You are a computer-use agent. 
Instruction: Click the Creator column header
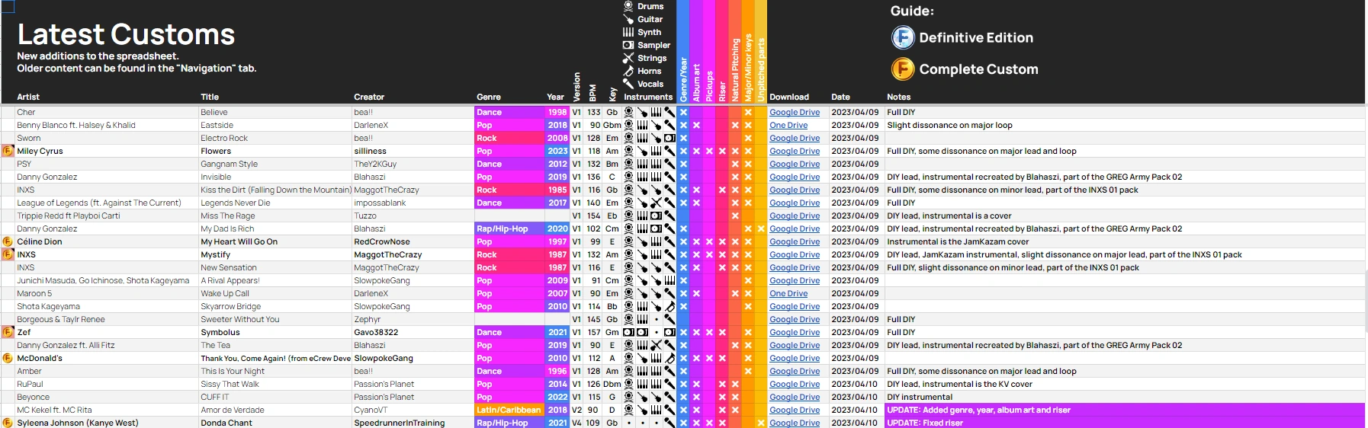pos(369,97)
